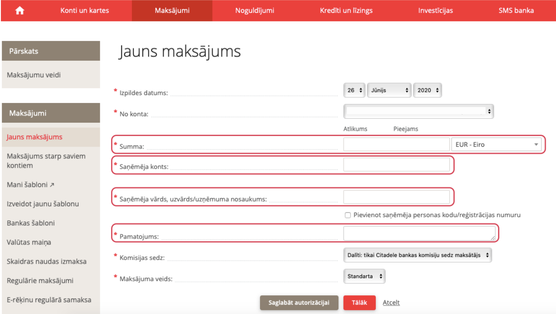Image resolution: width=556 pixels, height=314 pixels.
Task: Open SMS banka tab
Action: [516, 11]
